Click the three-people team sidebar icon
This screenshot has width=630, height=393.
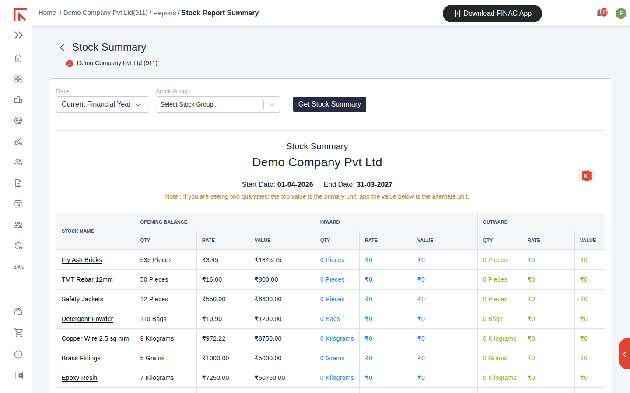tap(18, 267)
